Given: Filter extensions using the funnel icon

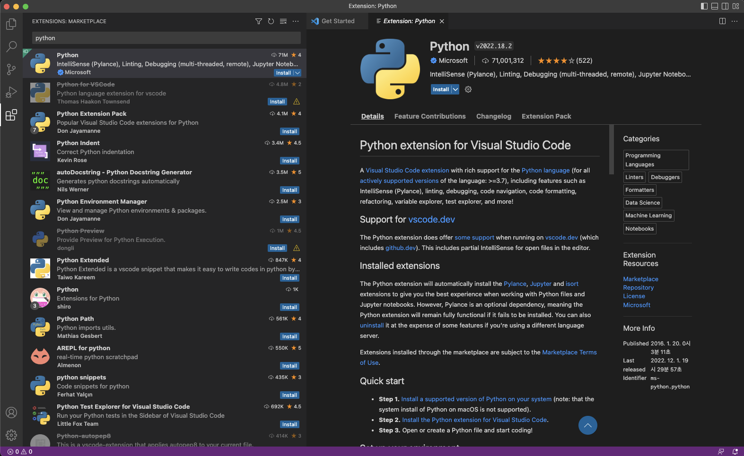Looking at the screenshot, I should click(258, 21).
